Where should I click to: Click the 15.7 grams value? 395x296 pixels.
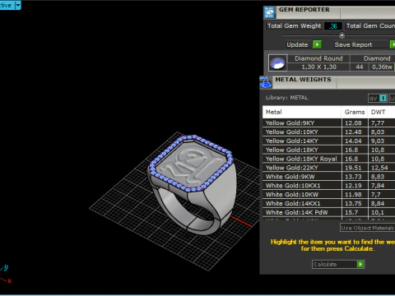(351, 213)
